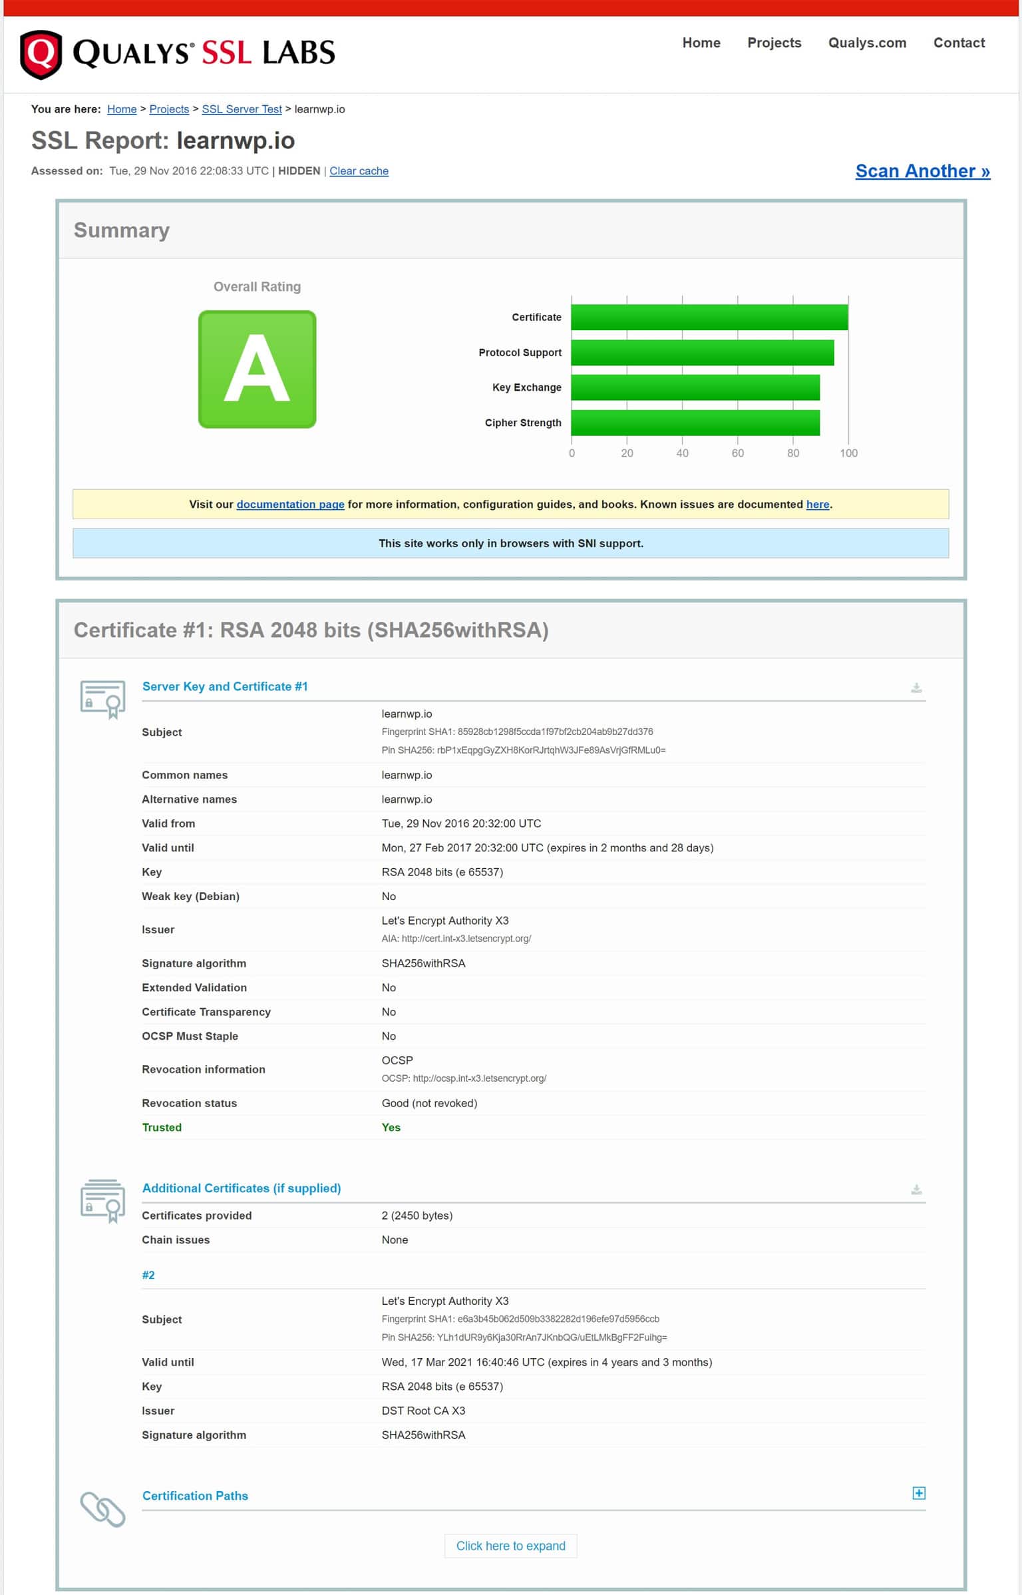
Task: Open the known issues 'here' link
Action: click(x=818, y=505)
